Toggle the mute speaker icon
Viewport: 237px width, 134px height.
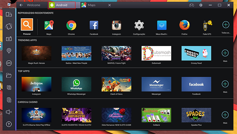(x=9, y=112)
